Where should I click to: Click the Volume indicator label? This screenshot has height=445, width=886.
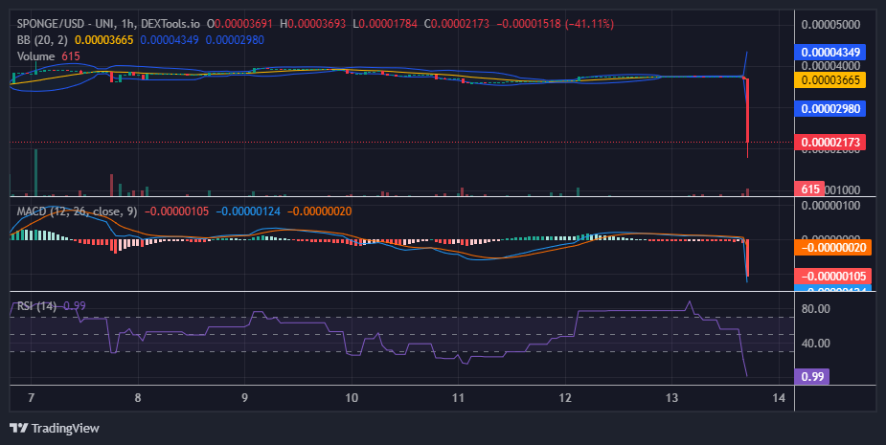click(35, 56)
